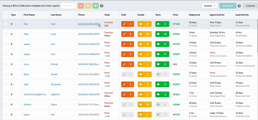Open the Custom view dropdown
This screenshot has height=120, width=258.
point(209,6)
